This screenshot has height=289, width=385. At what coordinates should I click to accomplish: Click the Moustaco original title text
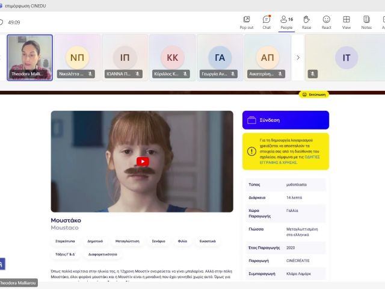pos(64,228)
